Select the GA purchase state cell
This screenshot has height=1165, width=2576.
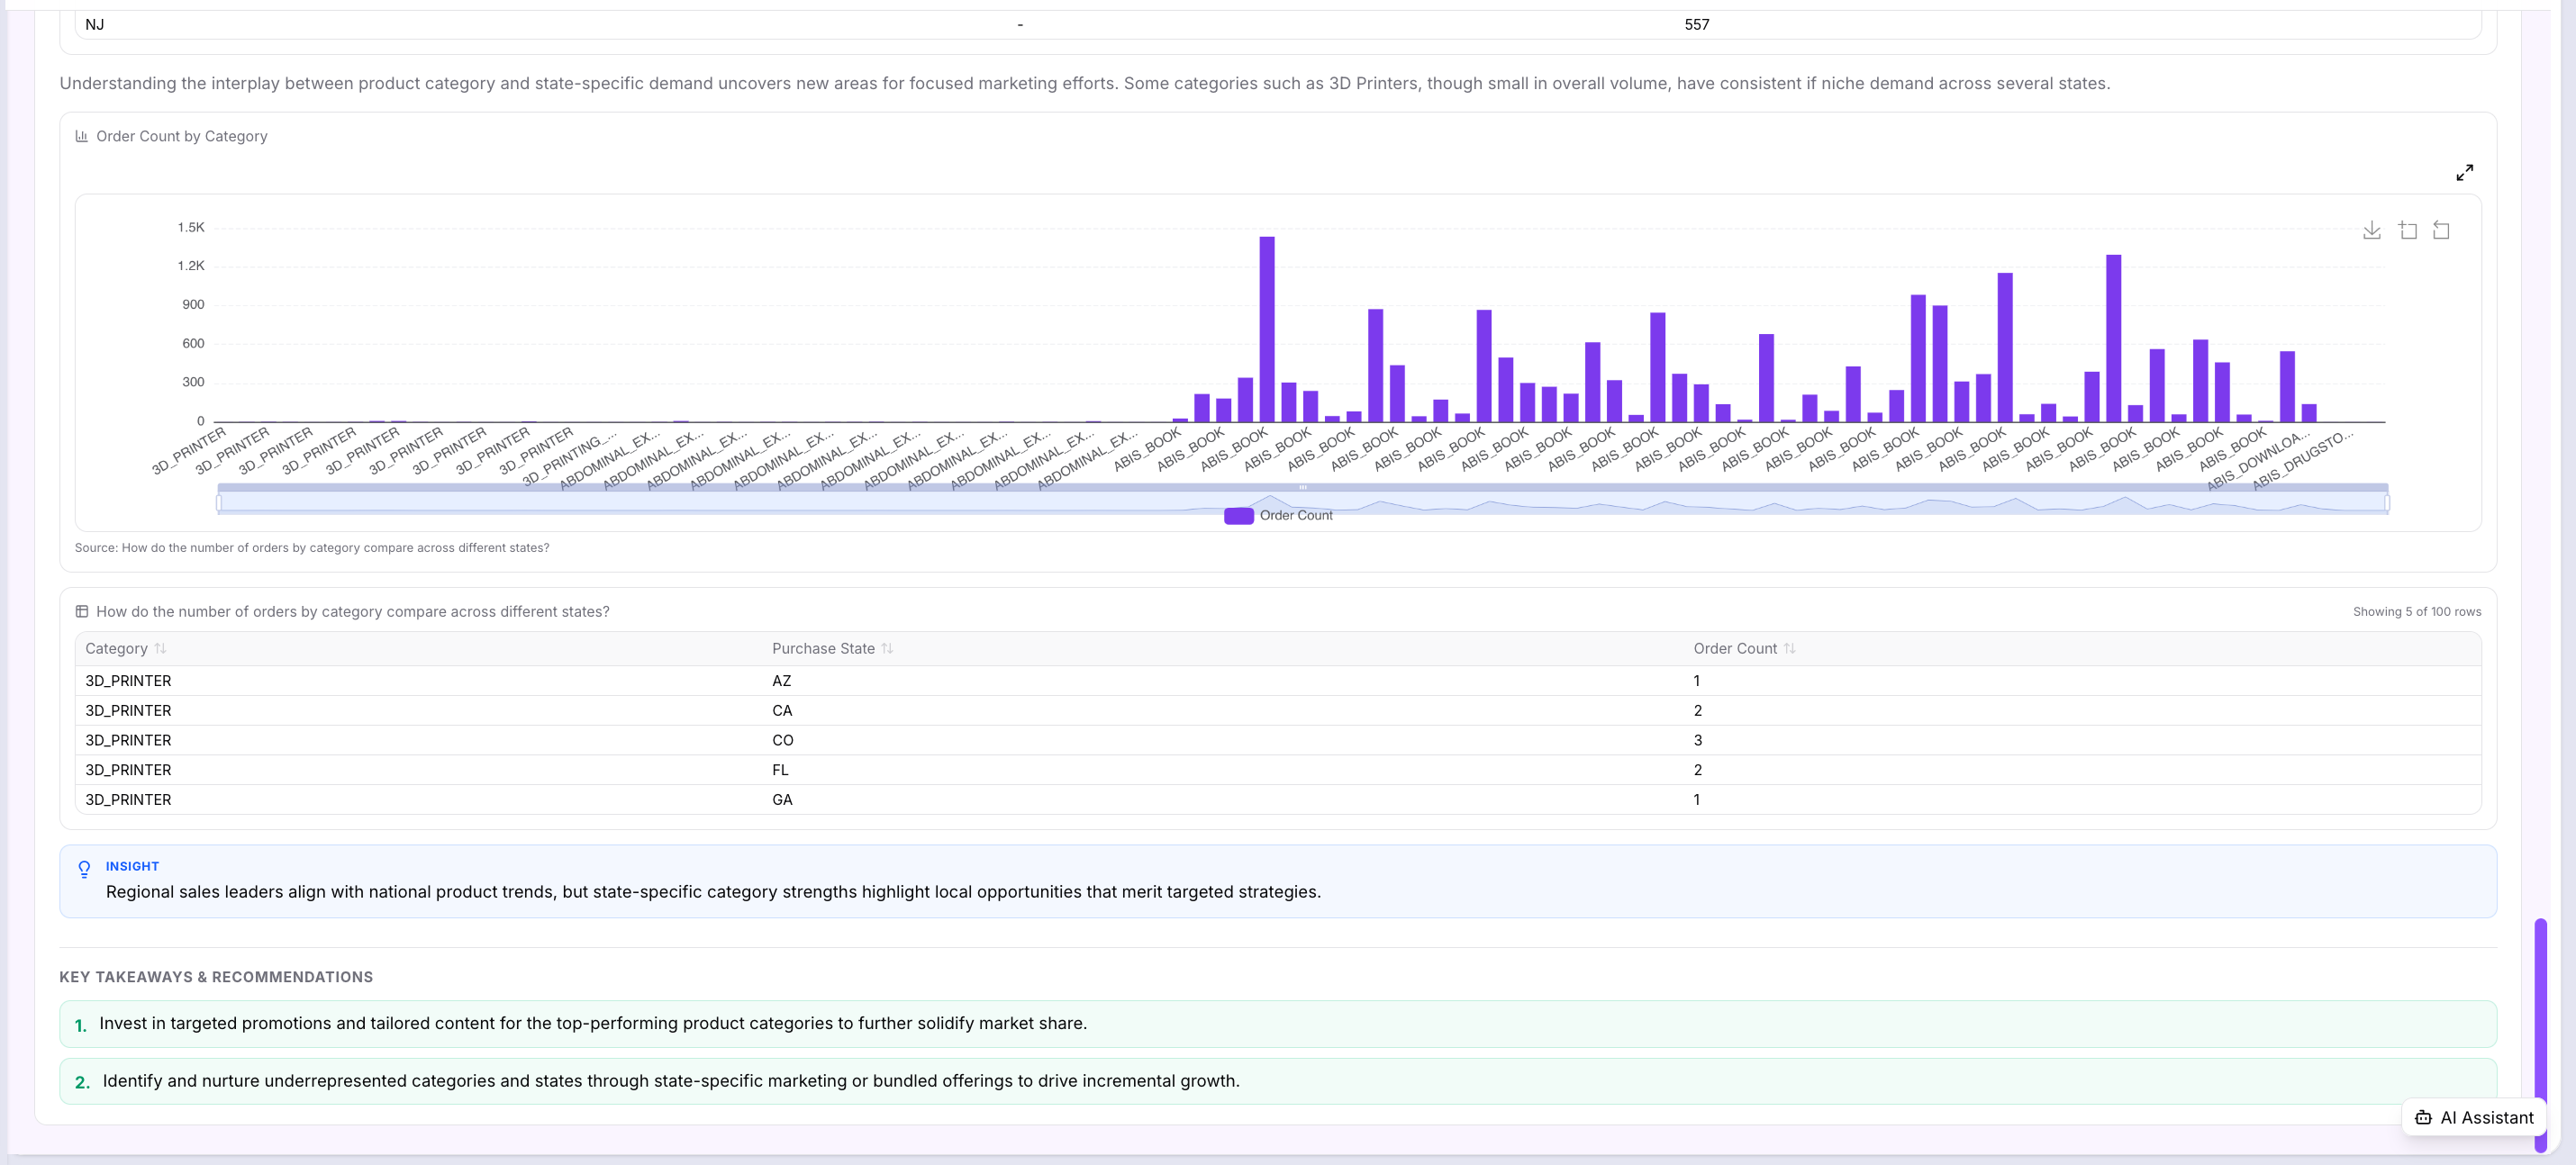(x=782, y=799)
